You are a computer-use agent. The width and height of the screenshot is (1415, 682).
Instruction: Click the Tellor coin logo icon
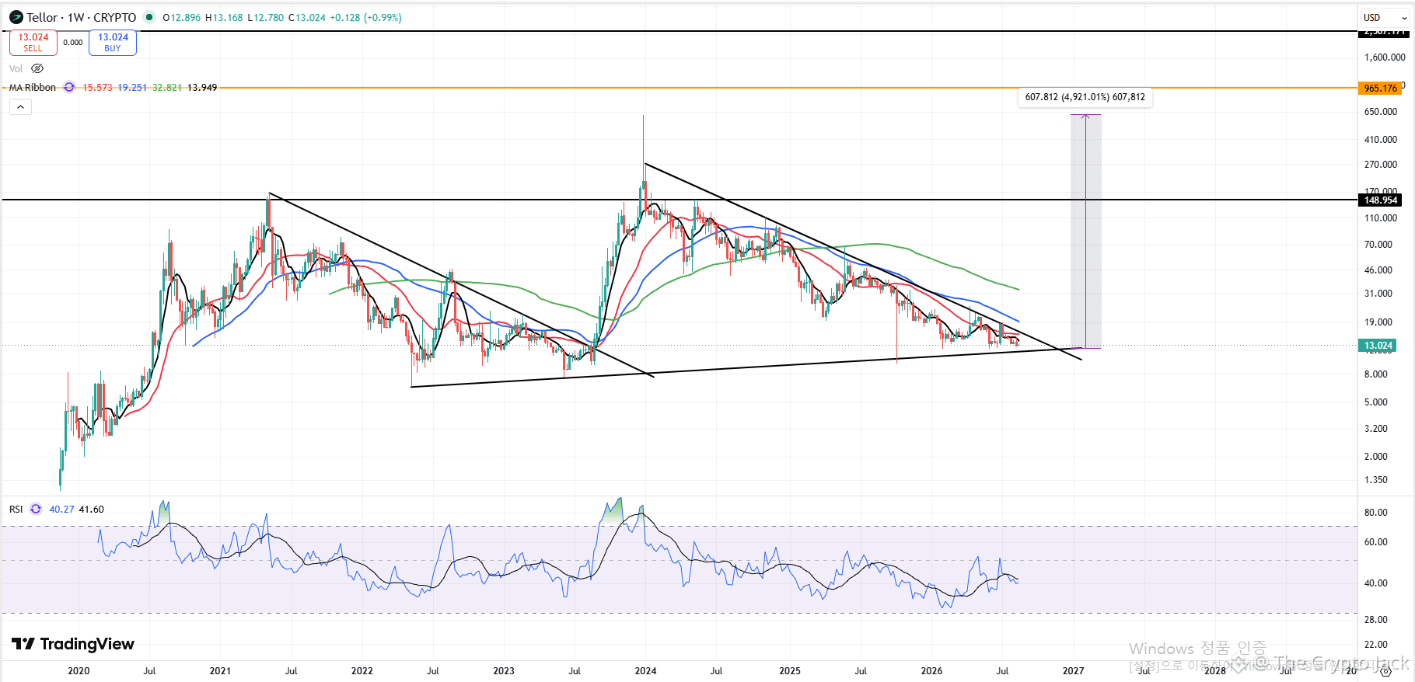pyautogui.click(x=16, y=17)
